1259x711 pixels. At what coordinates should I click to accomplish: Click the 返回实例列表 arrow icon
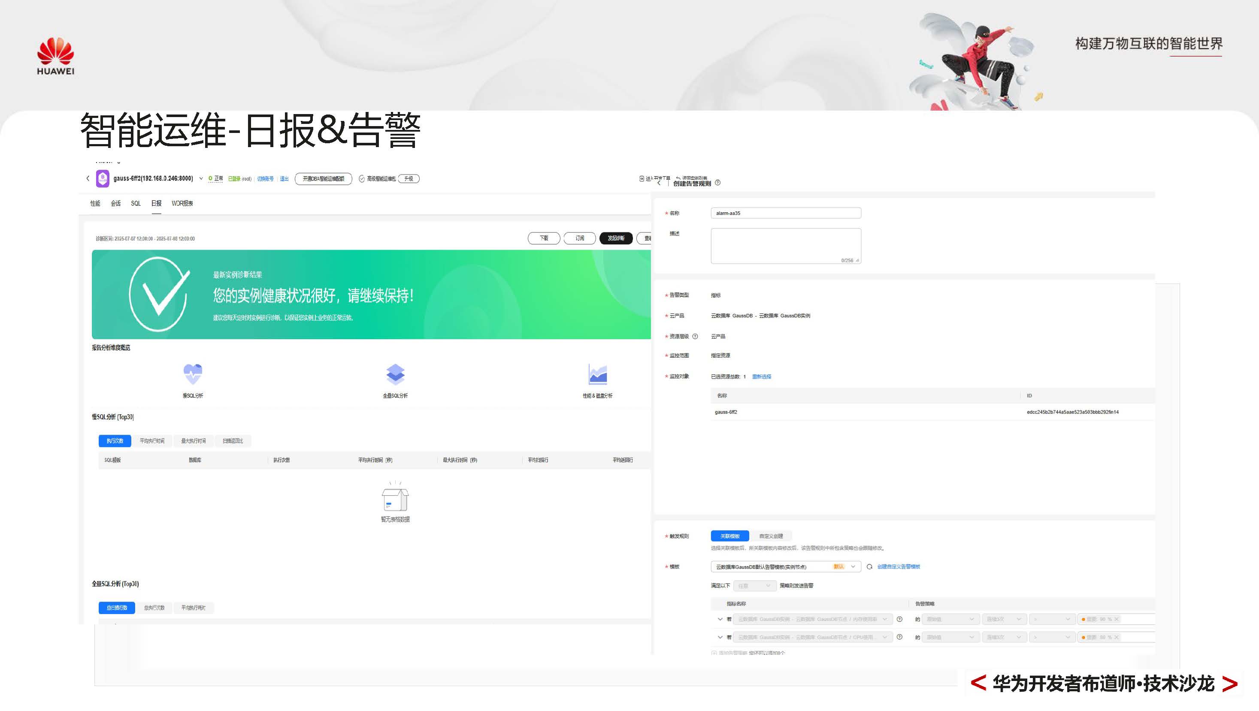[x=678, y=178]
